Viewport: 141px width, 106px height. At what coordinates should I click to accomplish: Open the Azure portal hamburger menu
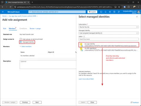(x=3, y=12)
